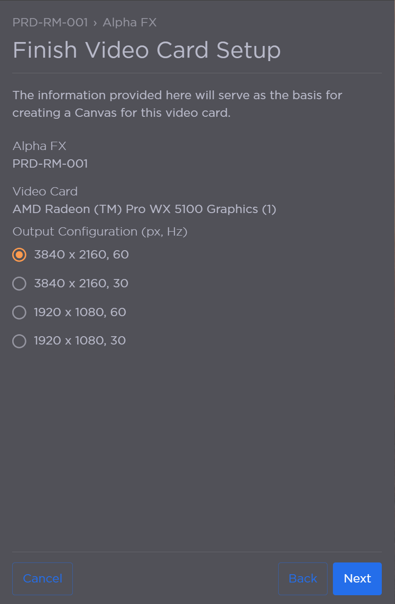The width and height of the screenshot is (395, 604).
Task: Click the divider line above the Cancel button
Action: click(197, 551)
